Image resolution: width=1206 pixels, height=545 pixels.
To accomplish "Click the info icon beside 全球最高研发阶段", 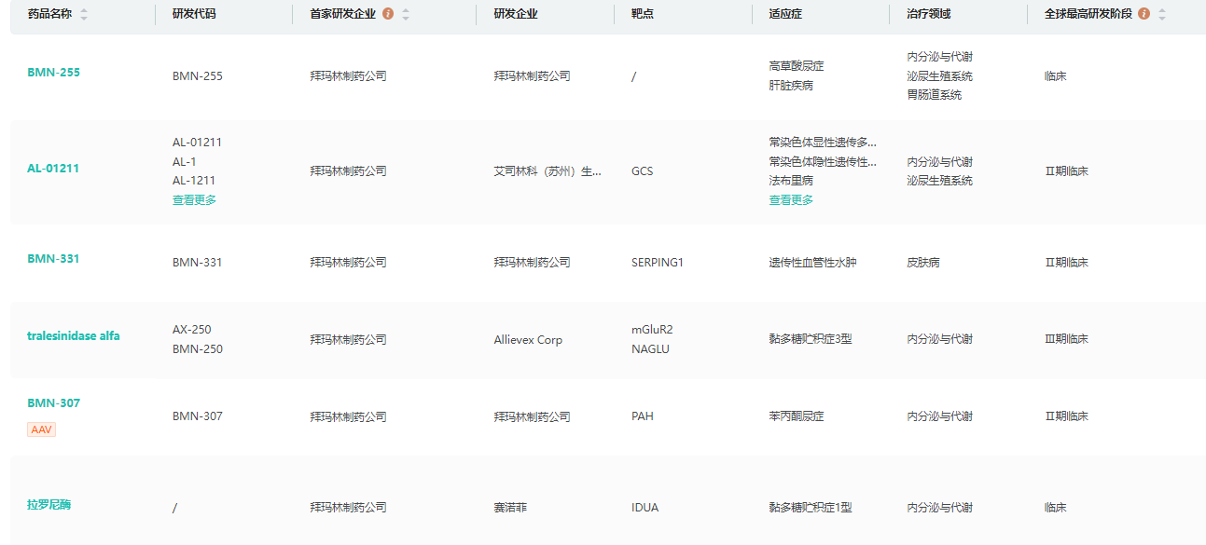I will [1144, 15].
